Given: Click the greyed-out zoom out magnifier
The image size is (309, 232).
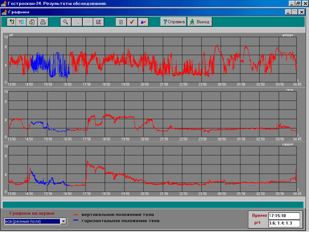Looking at the screenshot, I should (x=77, y=22).
